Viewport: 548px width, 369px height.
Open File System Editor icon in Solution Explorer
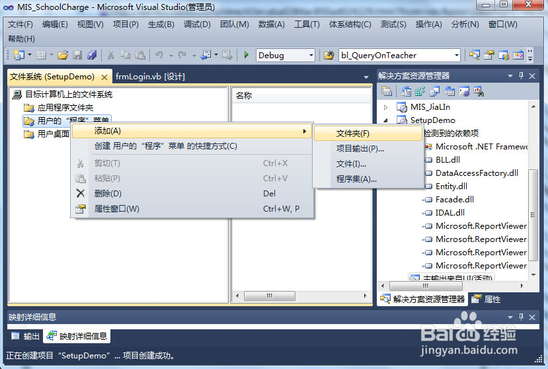(406, 91)
